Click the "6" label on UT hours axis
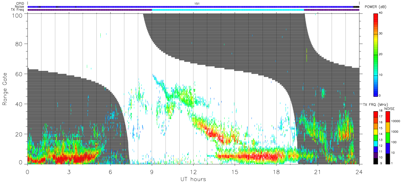The height and width of the screenshot is (186, 404). pos(110,172)
